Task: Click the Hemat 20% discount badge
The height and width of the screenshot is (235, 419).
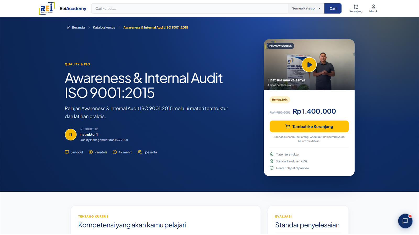Action: pyautogui.click(x=280, y=99)
